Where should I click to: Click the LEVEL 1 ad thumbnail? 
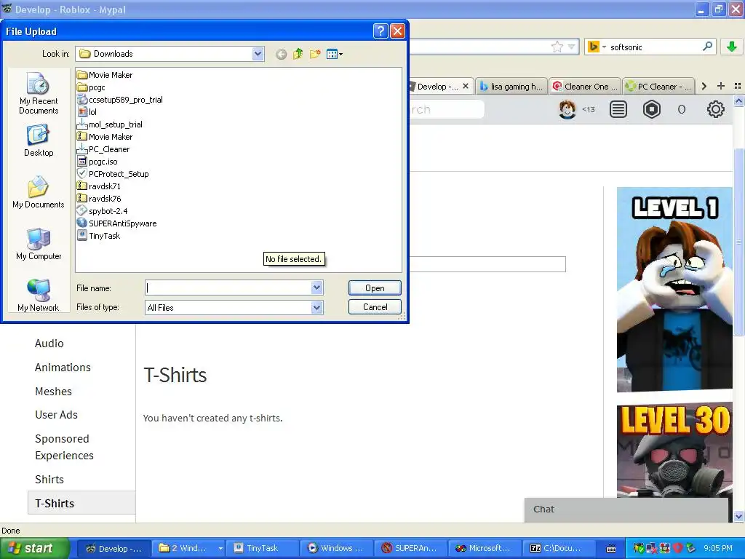tap(674, 290)
